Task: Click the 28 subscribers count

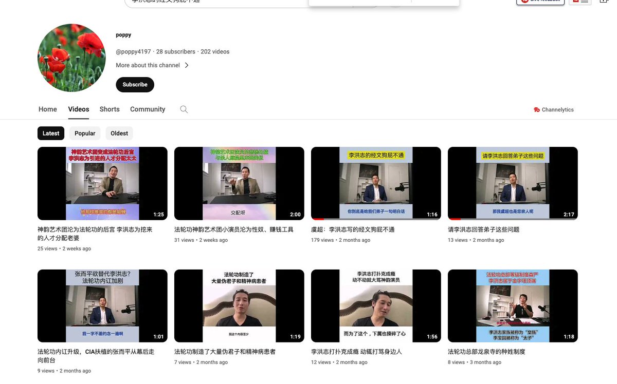Action: pyautogui.click(x=176, y=52)
